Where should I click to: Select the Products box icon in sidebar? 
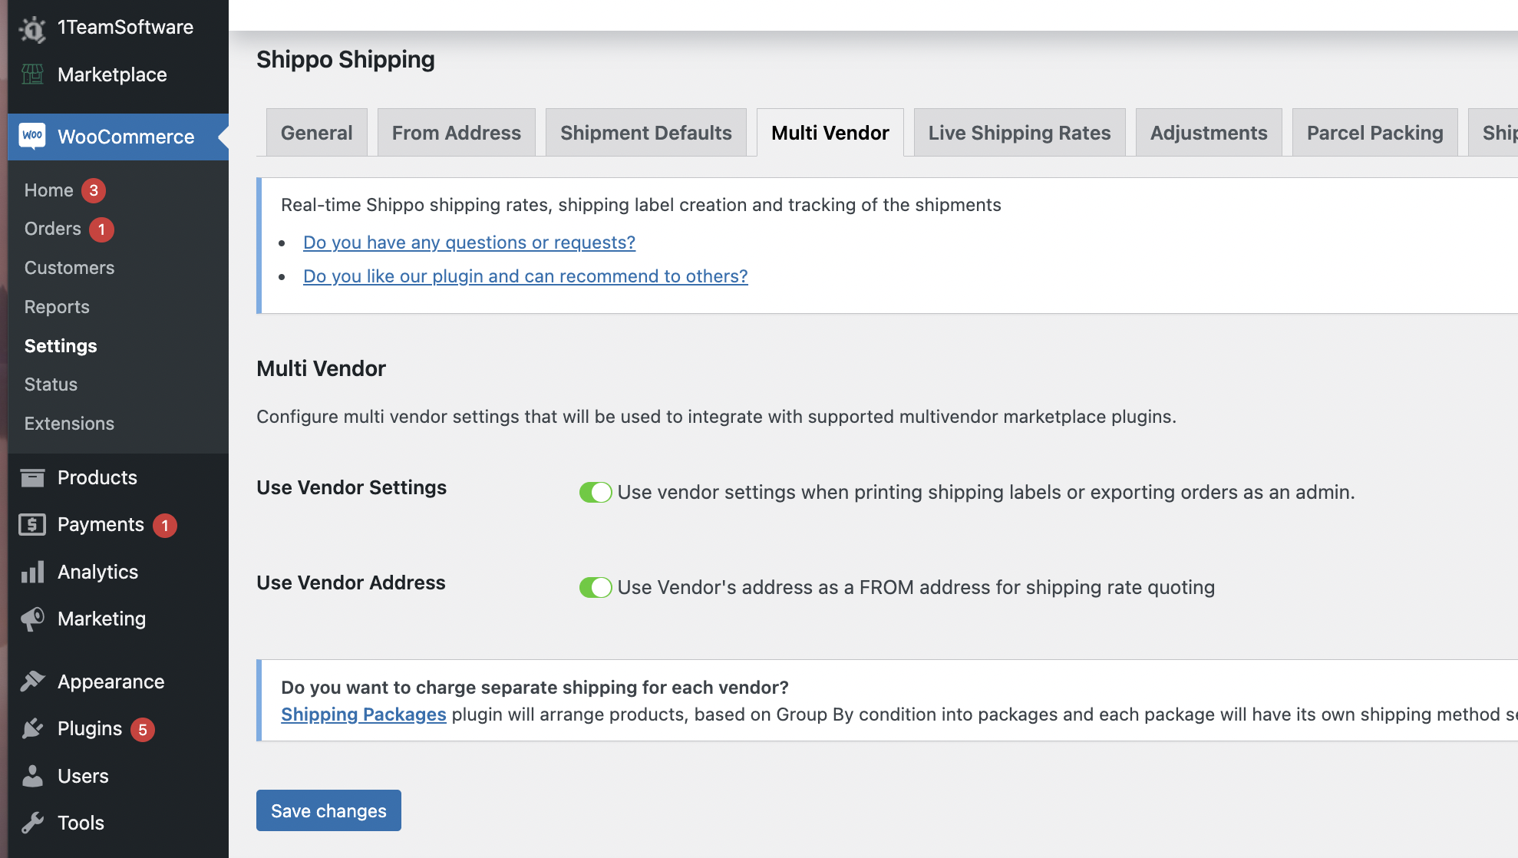tap(32, 477)
